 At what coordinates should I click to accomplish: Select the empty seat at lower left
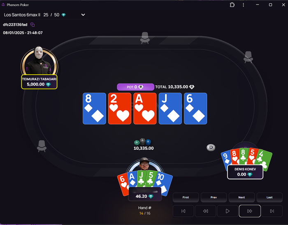[42, 146]
